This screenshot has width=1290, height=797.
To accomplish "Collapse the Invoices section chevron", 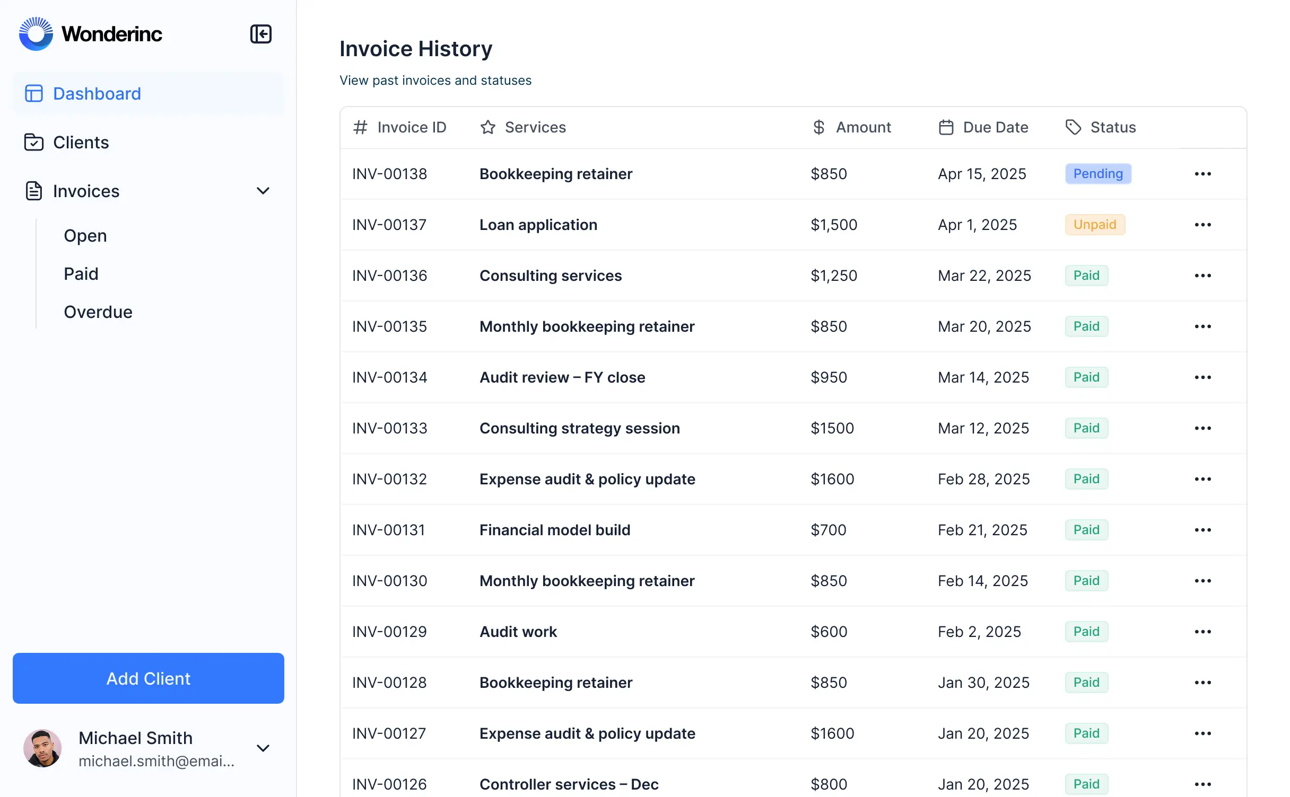I will click(264, 191).
